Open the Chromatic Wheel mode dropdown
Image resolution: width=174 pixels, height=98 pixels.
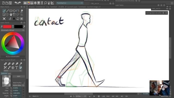pos(23,30)
